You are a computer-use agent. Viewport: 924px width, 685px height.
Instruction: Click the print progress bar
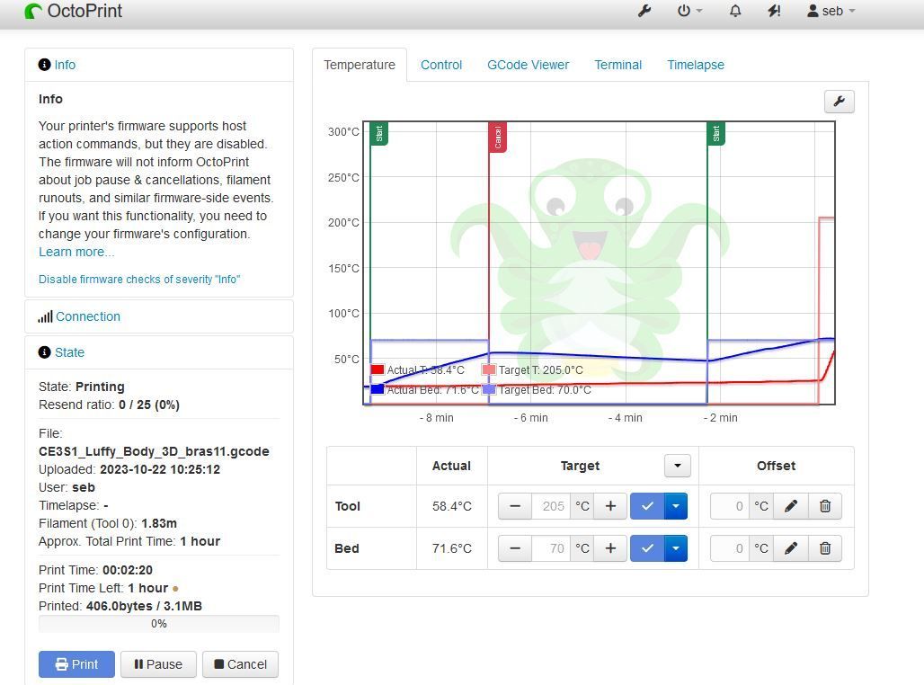click(159, 624)
